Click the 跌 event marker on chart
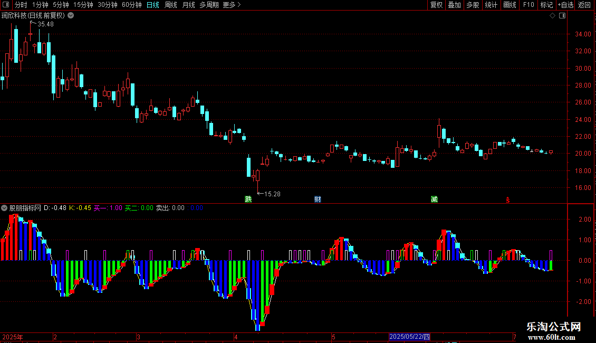Image resolution: width=596 pixels, height=343 pixels. tap(248, 199)
